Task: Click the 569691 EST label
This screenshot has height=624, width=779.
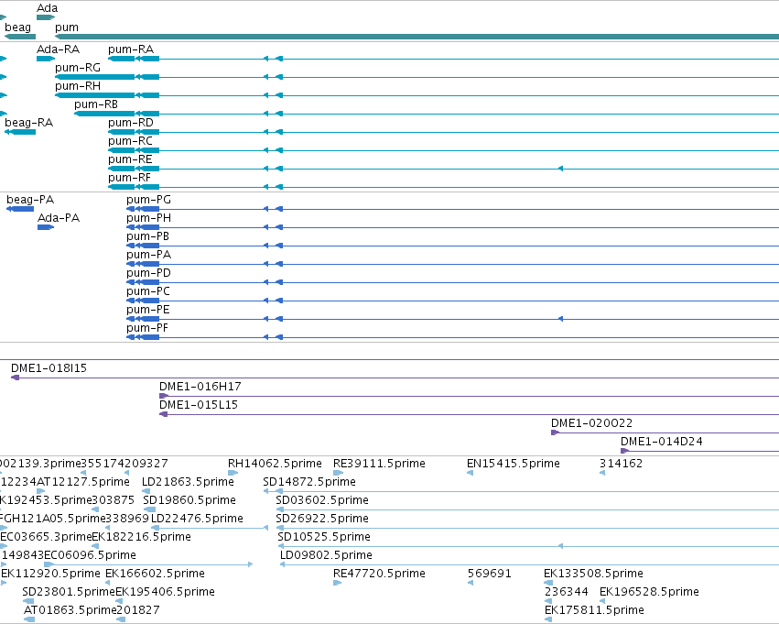Action: pos(490,575)
